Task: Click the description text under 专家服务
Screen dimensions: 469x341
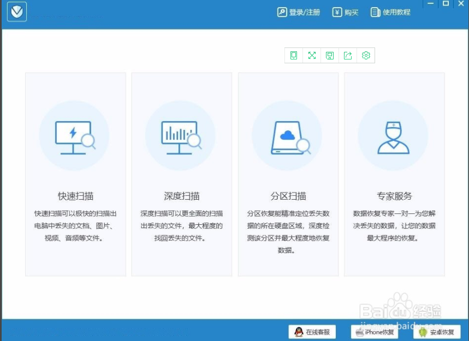Action: [394, 226]
